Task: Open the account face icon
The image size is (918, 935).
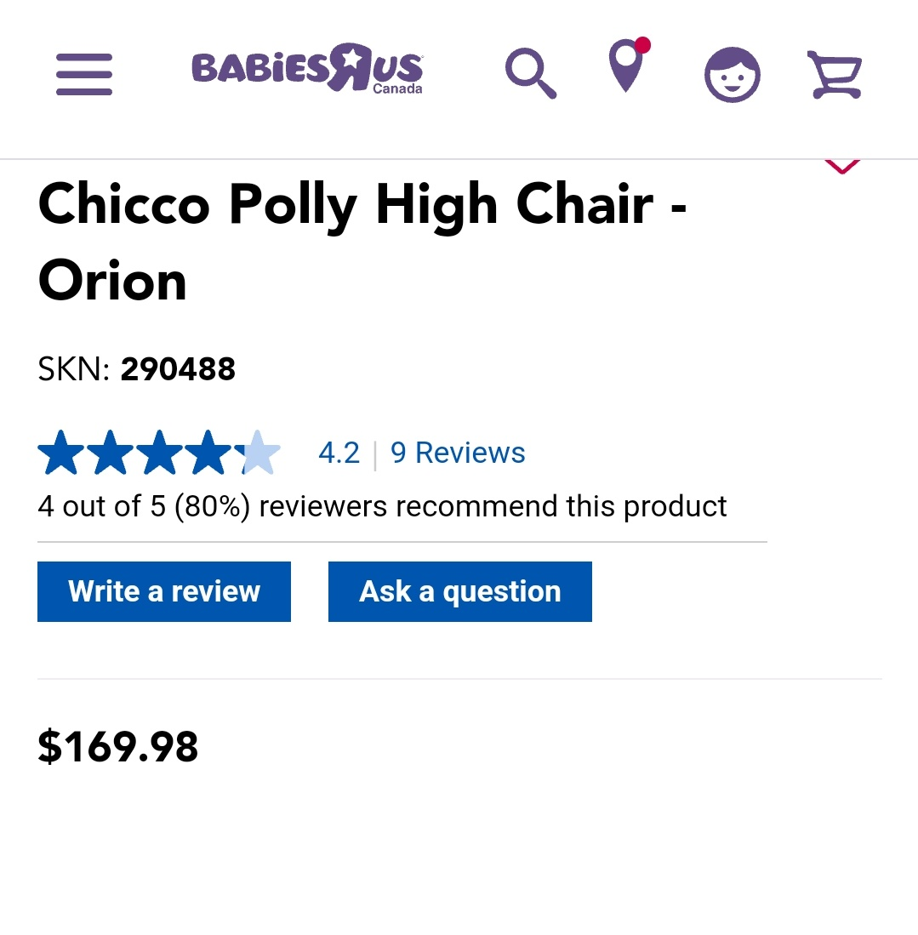Action: pyautogui.click(x=732, y=75)
